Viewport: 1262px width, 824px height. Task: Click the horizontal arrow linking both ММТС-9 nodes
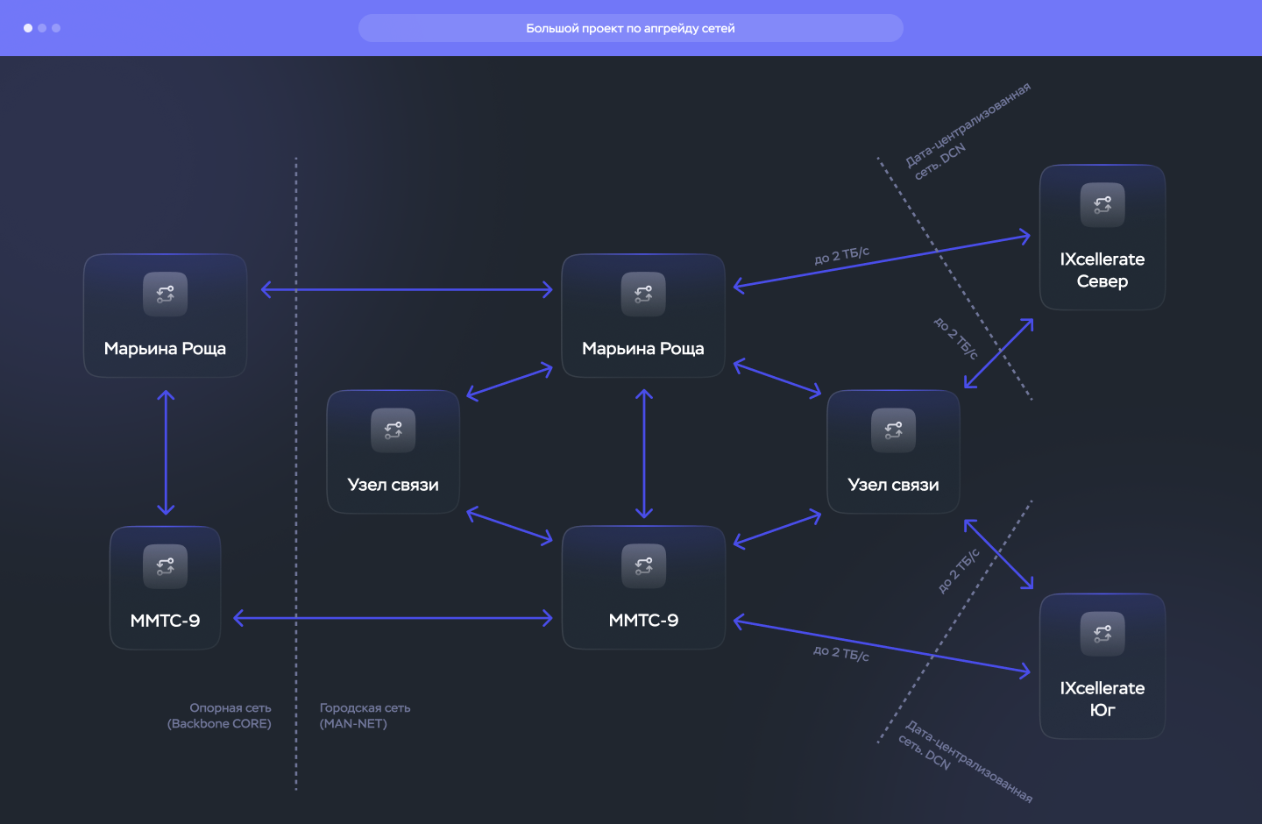(393, 618)
